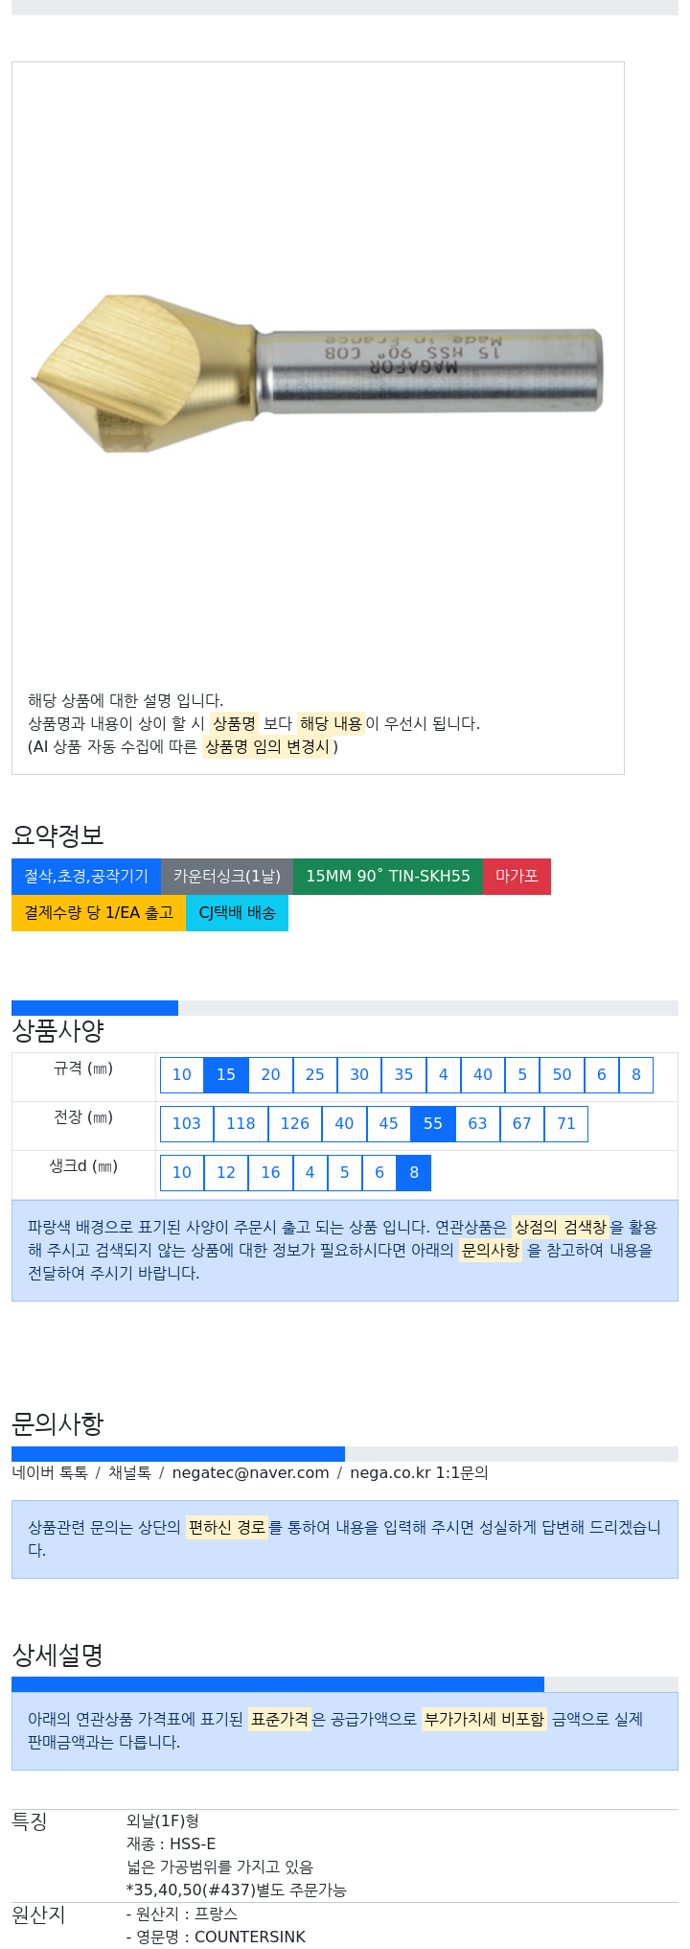The height and width of the screenshot is (1949, 690).
Task: Choose 규격 size 10
Action: (x=182, y=1075)
